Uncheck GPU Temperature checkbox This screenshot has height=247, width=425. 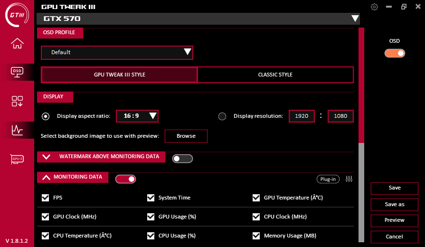256,198
